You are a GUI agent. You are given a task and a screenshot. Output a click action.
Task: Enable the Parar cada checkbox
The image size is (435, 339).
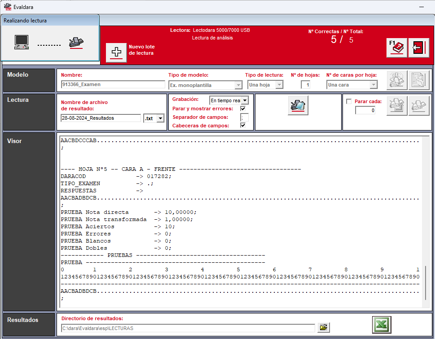(349, 101)
